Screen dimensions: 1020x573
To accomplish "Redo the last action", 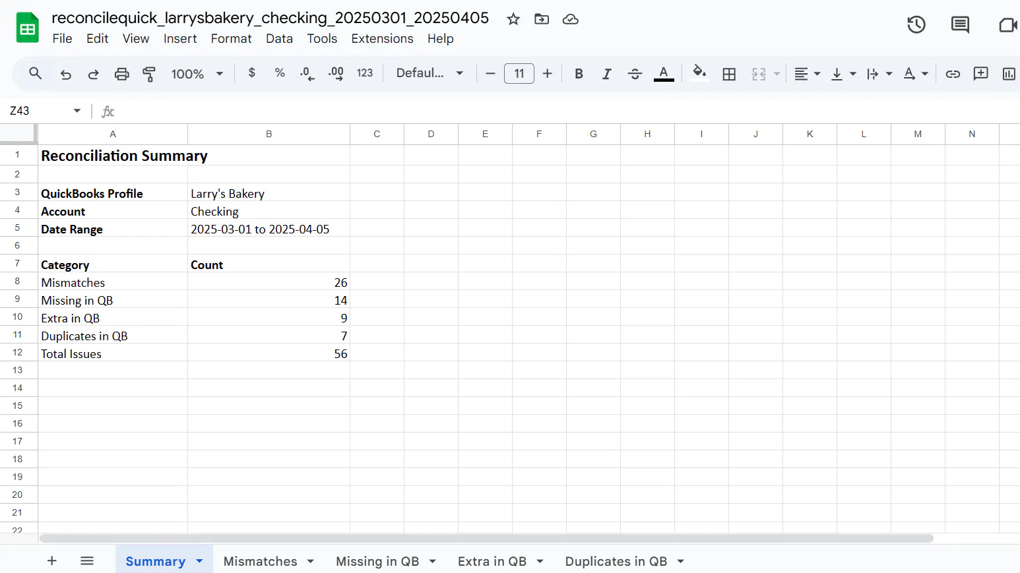I will tap(94, 74).
